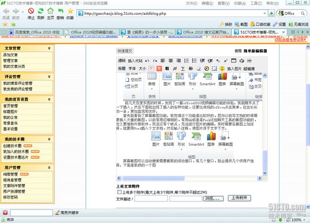The image size is (310, 223).
Task: Click the 浏览... browse button
Action: (213, 198)
